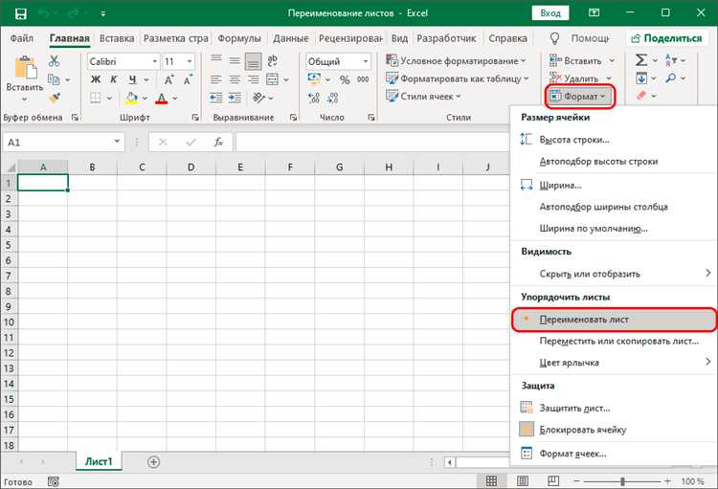Decrease the indent

click(x=216, y=98)
